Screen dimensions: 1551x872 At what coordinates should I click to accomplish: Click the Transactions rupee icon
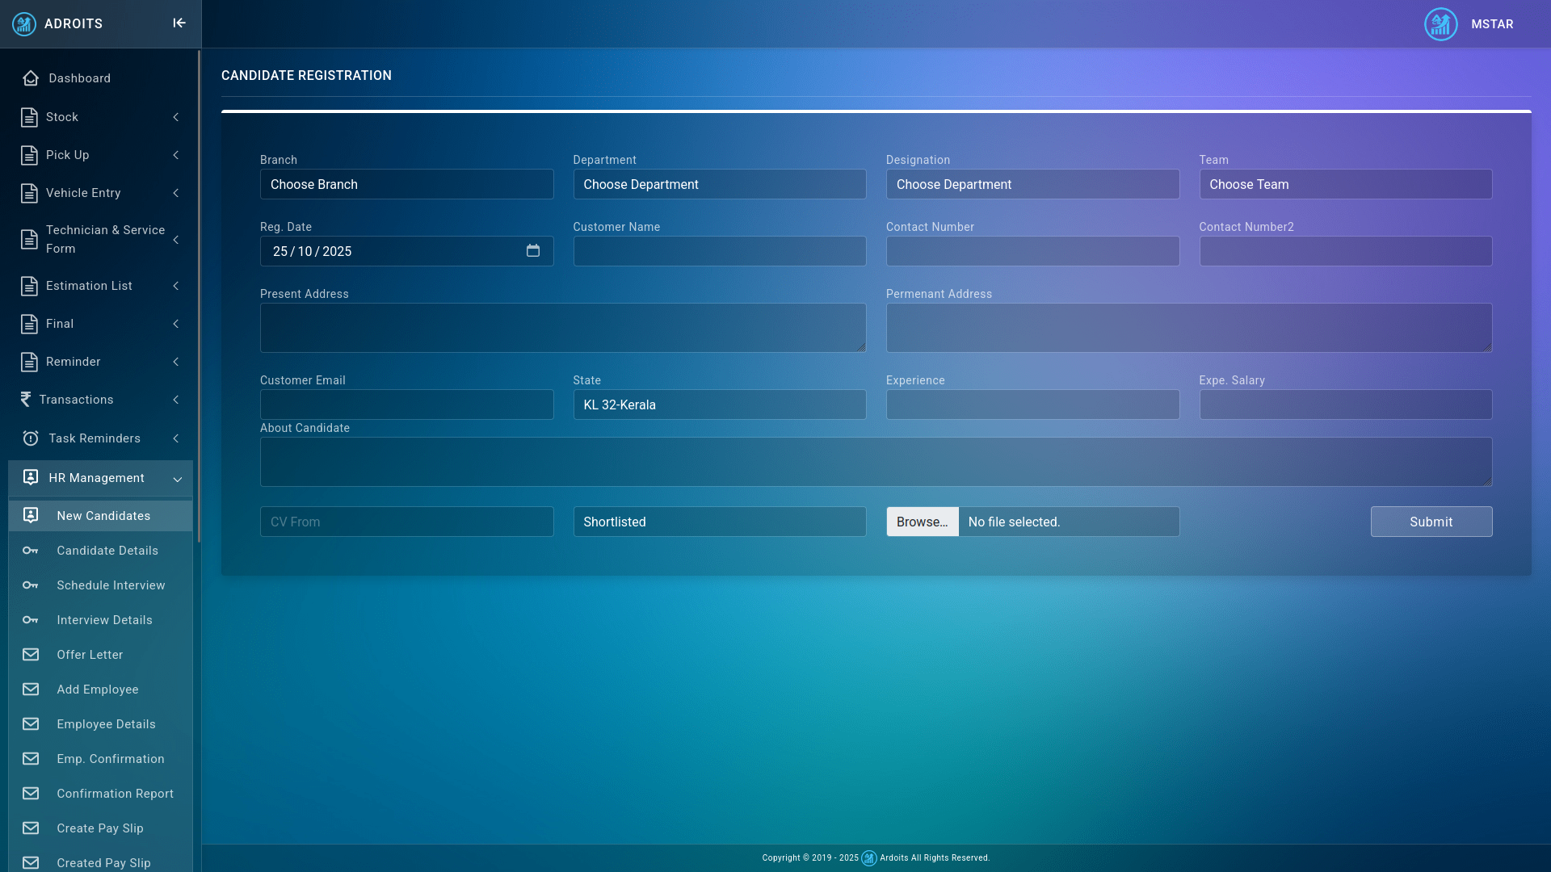point(26,400)
